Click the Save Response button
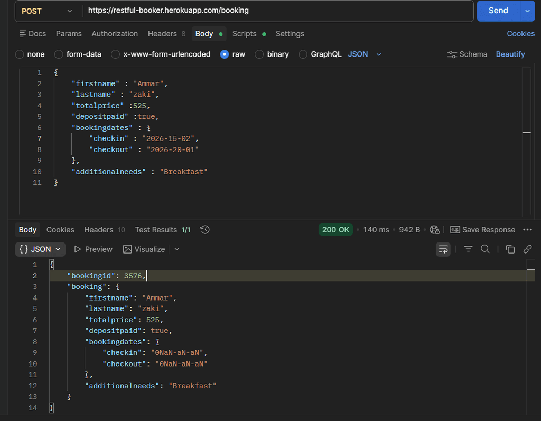This screenshot has width=541, height=421. tap(483, 230)
